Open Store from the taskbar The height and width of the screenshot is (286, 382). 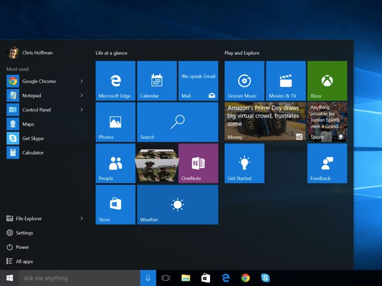click(x=205, y=278)
